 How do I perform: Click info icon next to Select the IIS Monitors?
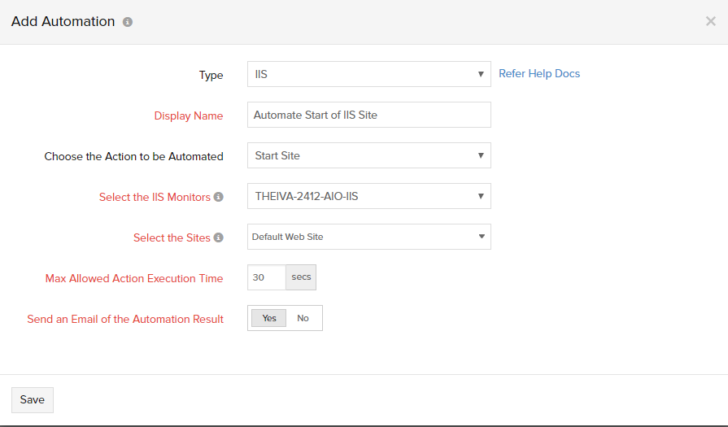click(218, 197)
